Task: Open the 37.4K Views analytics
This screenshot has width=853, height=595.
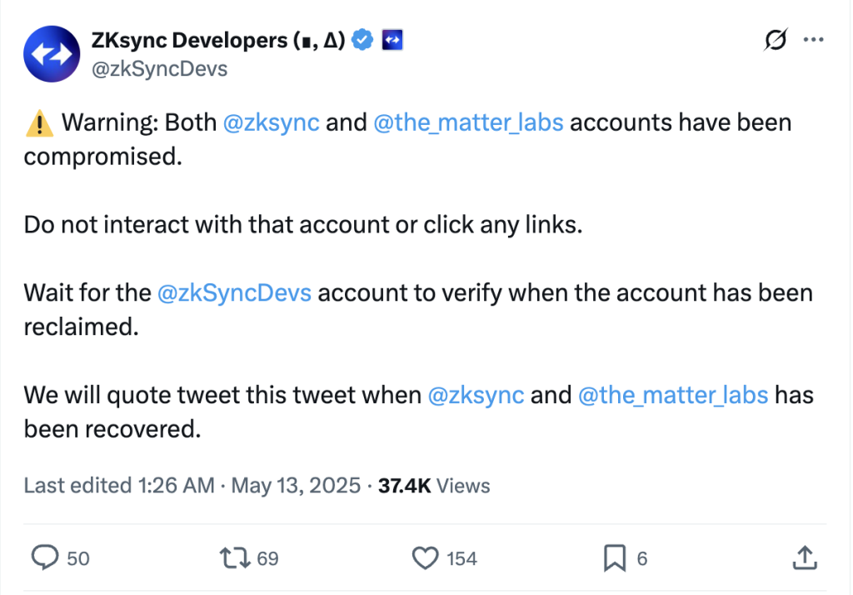Action: pyautogui.click(x=434, y=485)
